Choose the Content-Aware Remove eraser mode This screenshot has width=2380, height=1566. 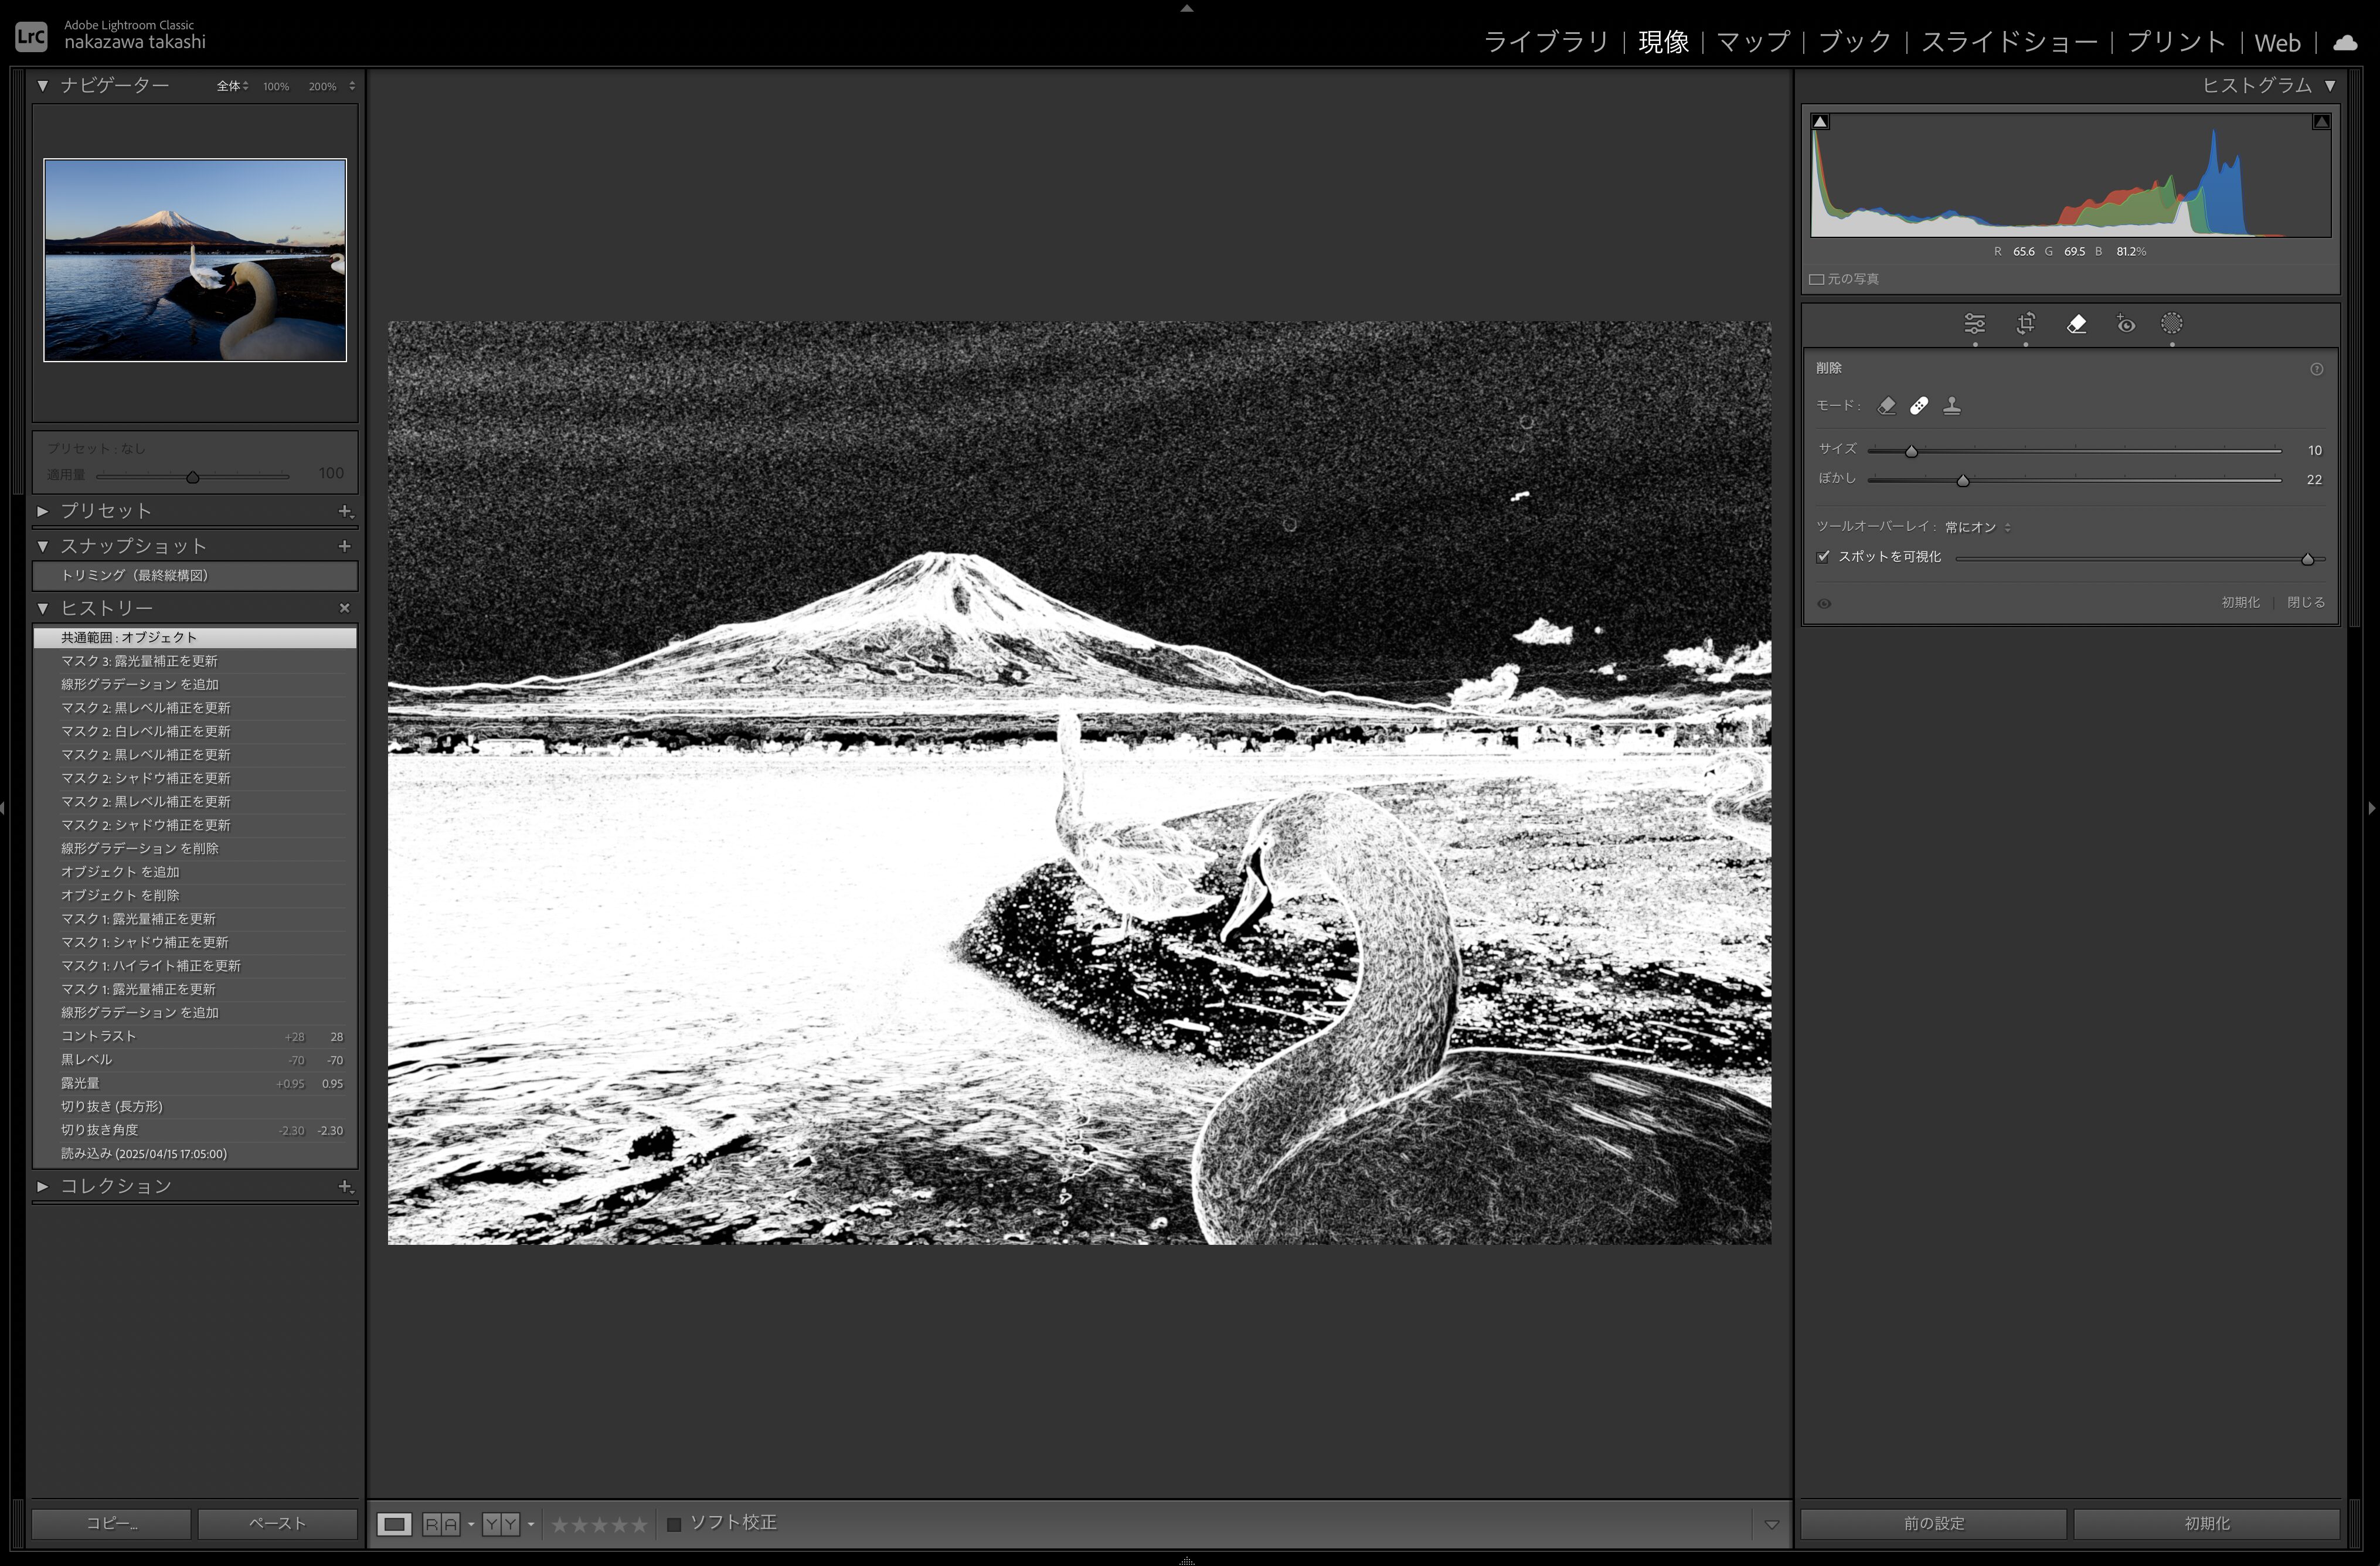click(1887, 406)
